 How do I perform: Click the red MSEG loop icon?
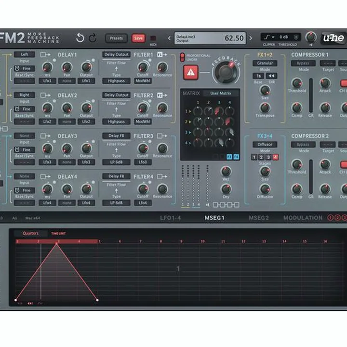(30, 304)
